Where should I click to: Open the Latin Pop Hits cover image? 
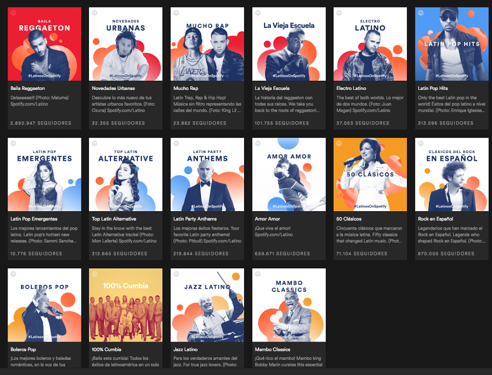(x=452, y=44)
